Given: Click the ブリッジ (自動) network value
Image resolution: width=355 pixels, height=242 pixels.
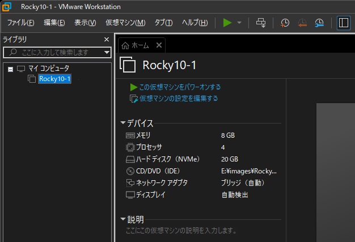Looking at the screenshot, I should (243, 182).
